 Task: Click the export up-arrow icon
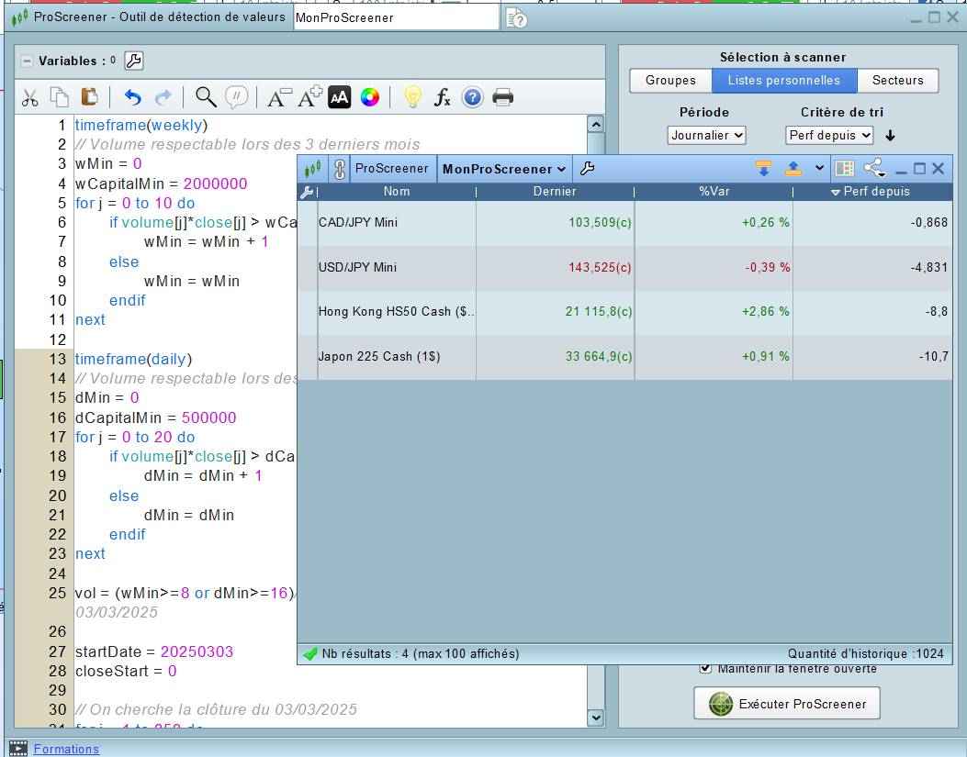(x=793, y=168)
